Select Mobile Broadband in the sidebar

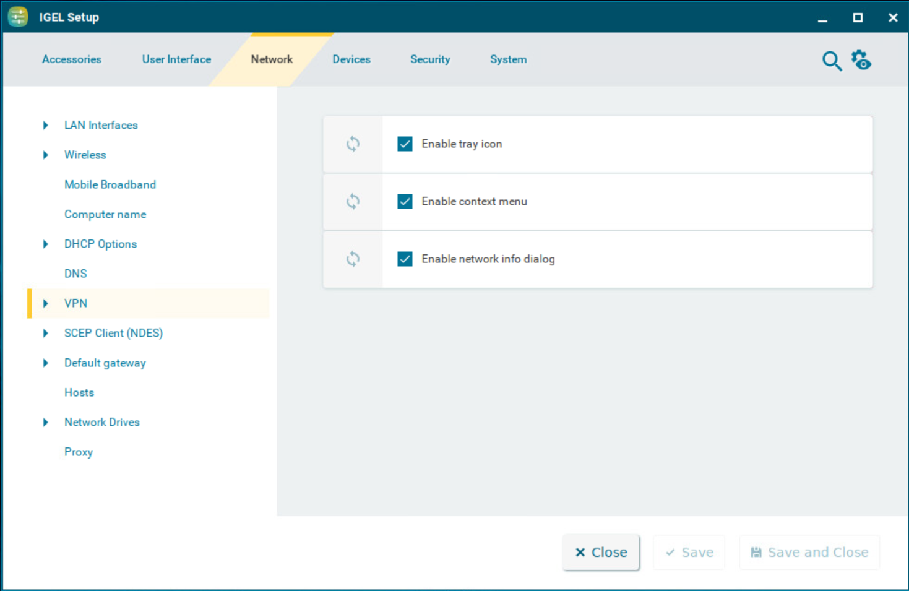[110, 185]
